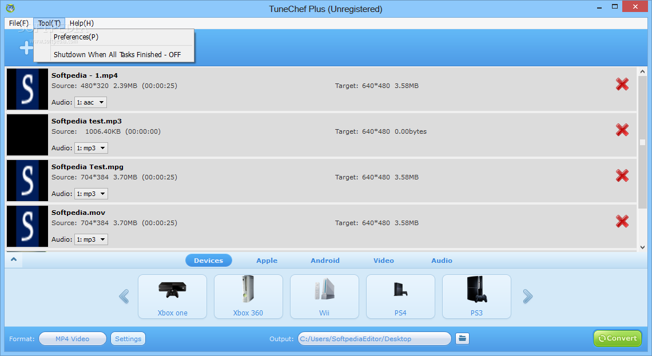Image resolution: width=652 pixels, height=356 pixels.
Task: Switch to the Video tab
Action: coord(383,261)
